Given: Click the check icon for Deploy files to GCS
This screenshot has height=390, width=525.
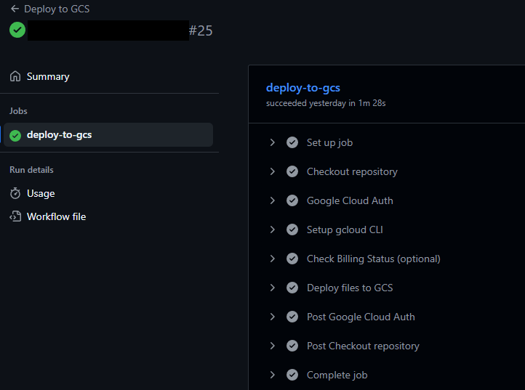Looking at the screenshot, I should tap(292, 288).
